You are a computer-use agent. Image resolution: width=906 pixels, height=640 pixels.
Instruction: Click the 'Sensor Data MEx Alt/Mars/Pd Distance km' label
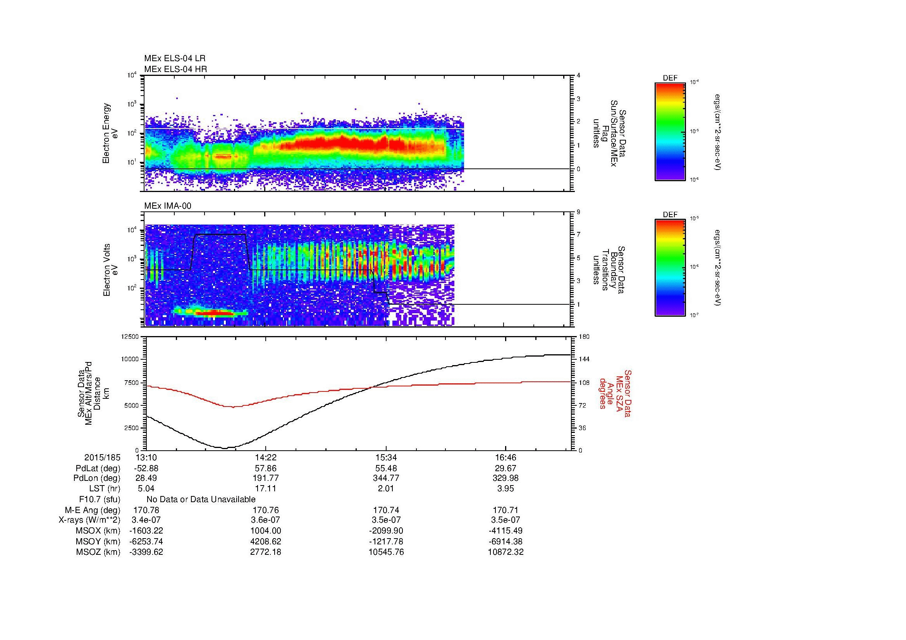point(93,393)
